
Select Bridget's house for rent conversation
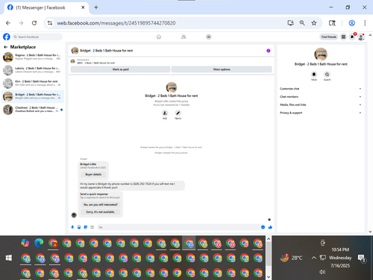(33, 96)
